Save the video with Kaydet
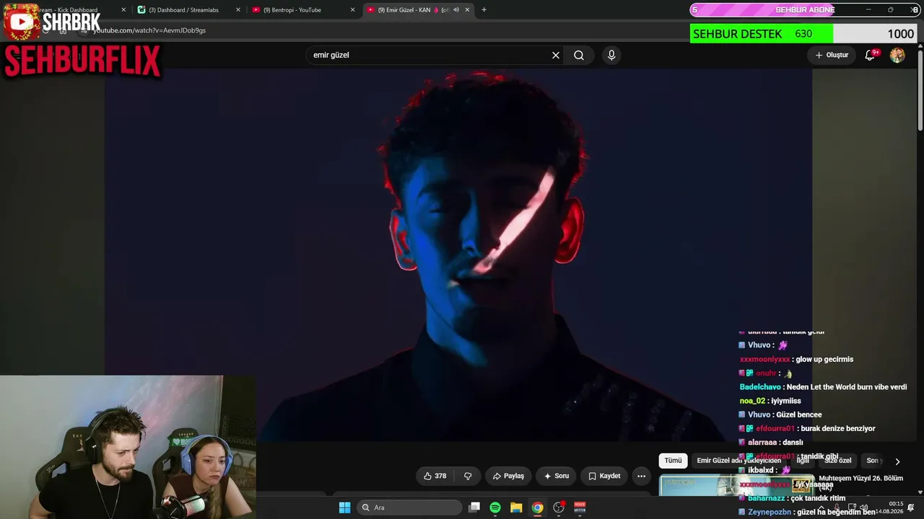Viewport: 924px width, 519px height. [x=604, y=476]
